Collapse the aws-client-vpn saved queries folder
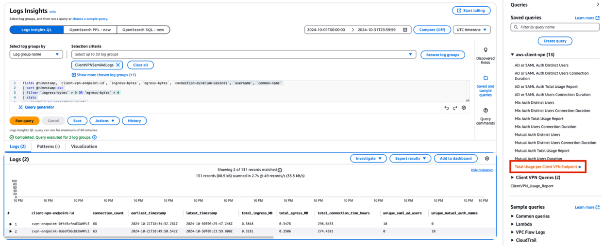Image resolution: width=603 pixels, height=247 pixels. pos(513,55)
